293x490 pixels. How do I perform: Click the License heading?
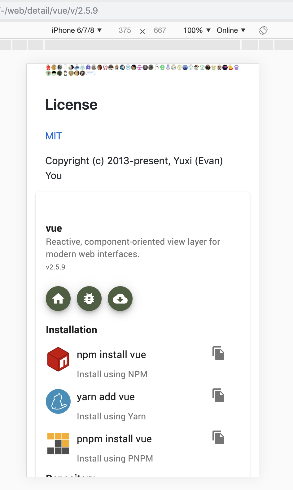[x=72, y=104]
